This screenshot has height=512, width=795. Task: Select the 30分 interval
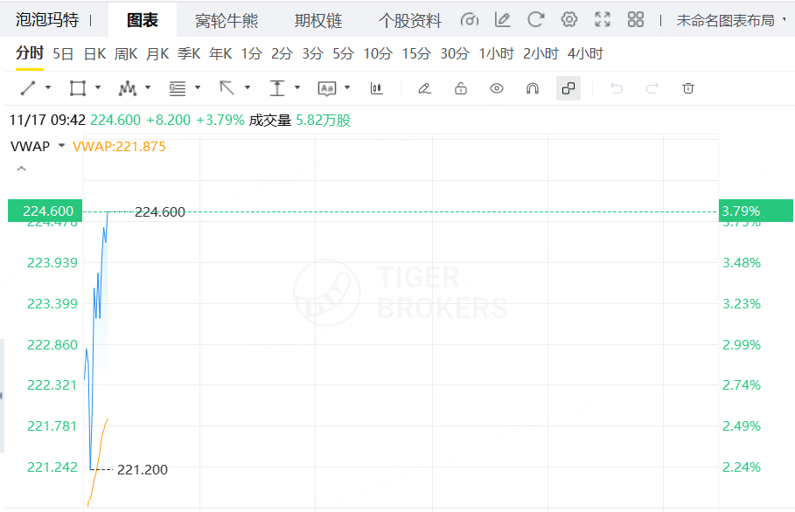pos(455,53)
